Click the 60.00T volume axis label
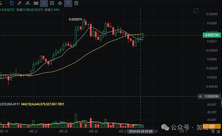222x136 pixels. pos(212,105)
